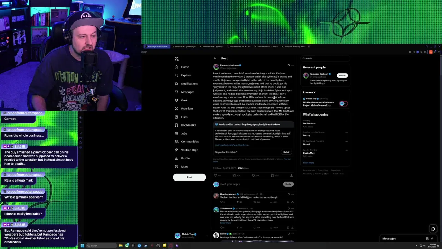
Task: Click the X logo in the sidebar
Action: [x=176, y=58]
